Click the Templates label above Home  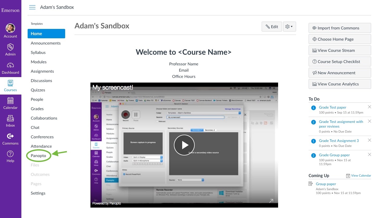click(37, 24)
